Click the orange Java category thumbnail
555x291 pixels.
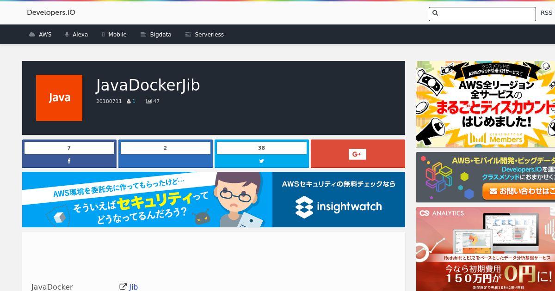click(x=59, y=98)
